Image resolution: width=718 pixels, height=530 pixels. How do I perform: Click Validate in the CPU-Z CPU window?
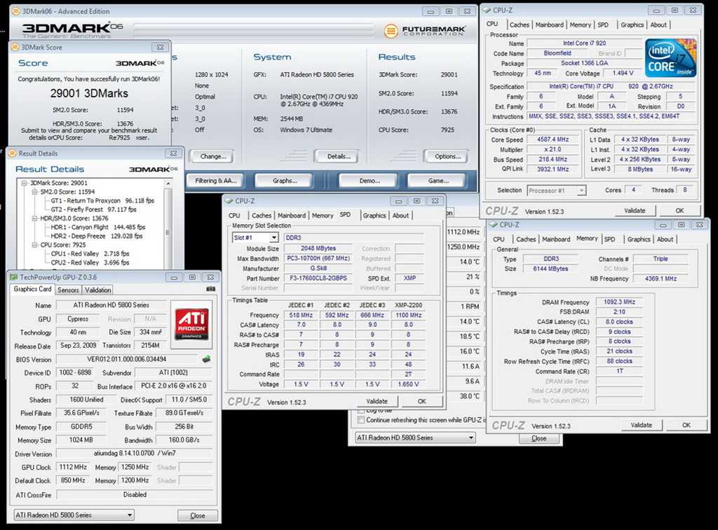(635, 210)
